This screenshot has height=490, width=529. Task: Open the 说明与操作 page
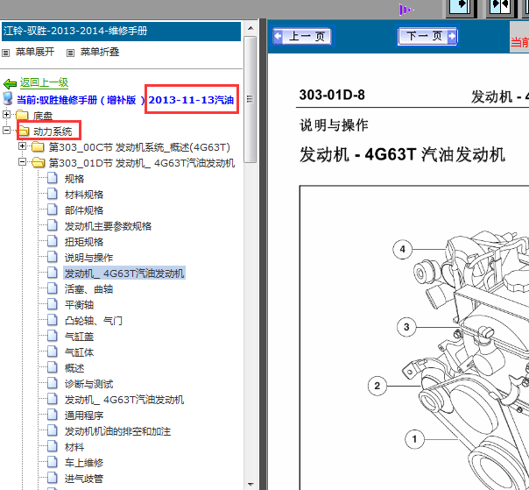88,258
